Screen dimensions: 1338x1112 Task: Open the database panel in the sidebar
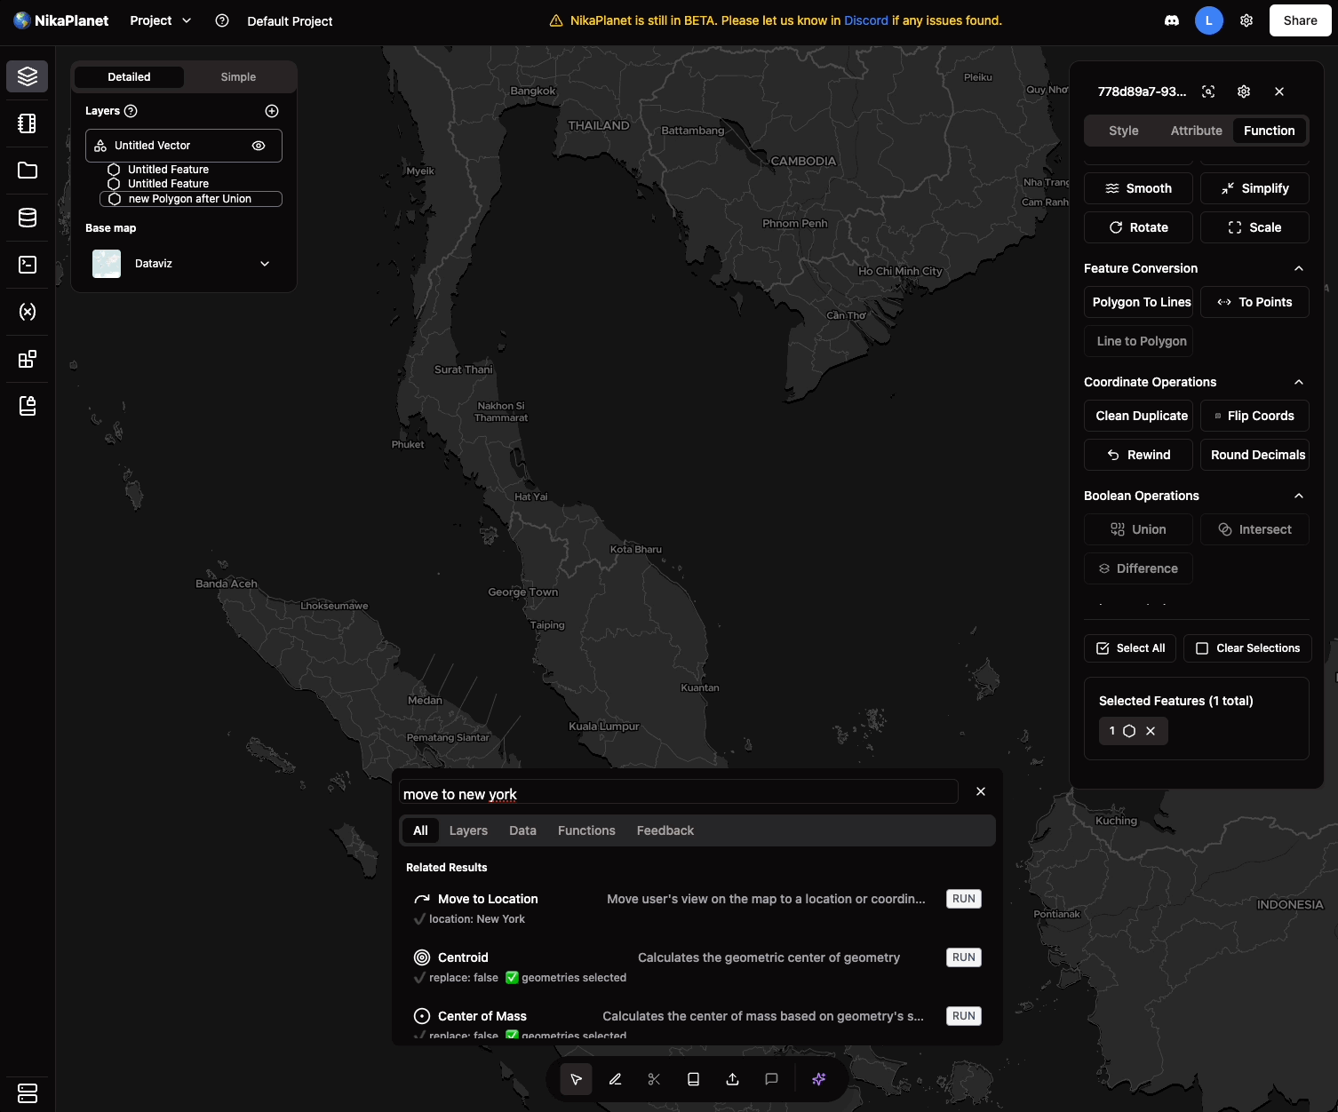pos(28,218)
